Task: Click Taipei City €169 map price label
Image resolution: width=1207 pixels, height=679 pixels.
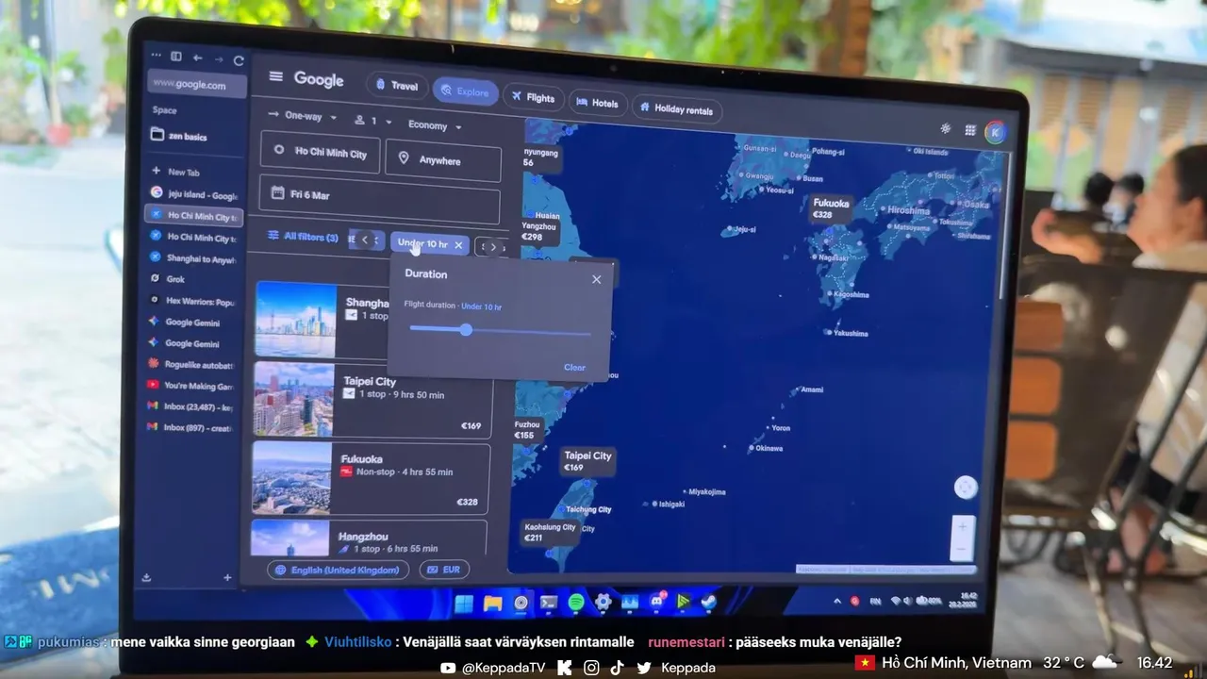Action: coord(587,461)
